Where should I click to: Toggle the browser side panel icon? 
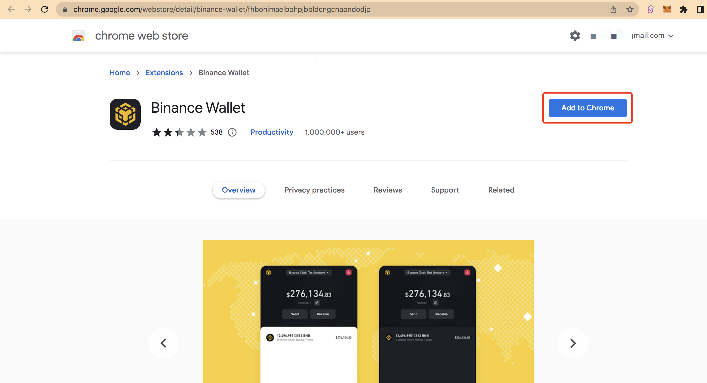click(x=700, y=9)
